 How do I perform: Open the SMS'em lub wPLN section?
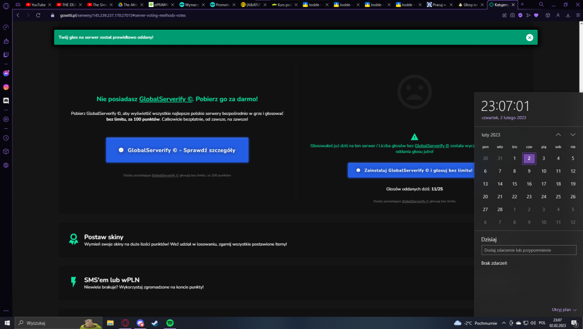click(x=266, y=283)
